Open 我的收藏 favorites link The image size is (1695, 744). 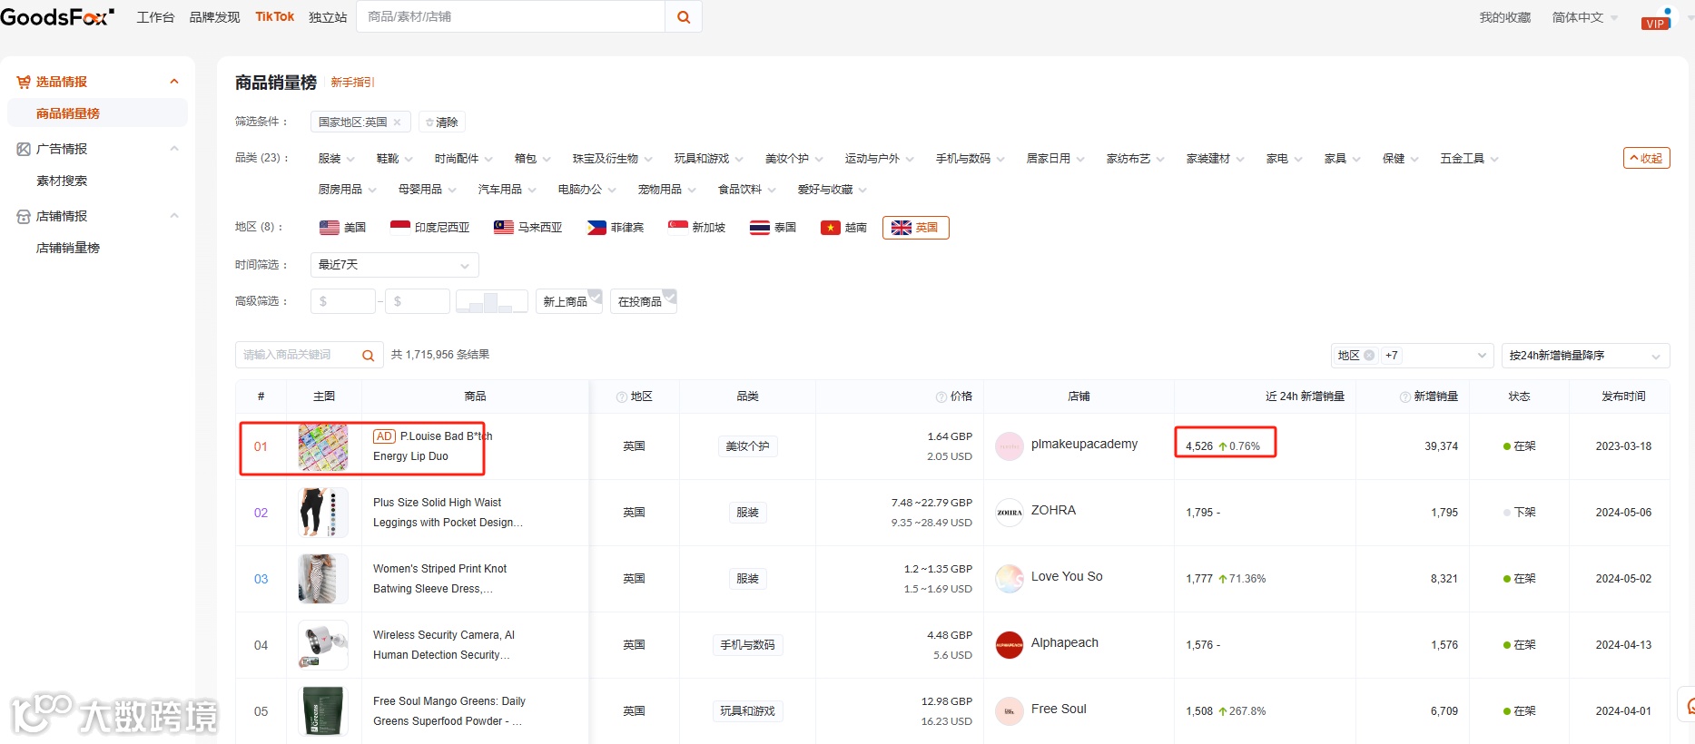(x=1504, y=17)
